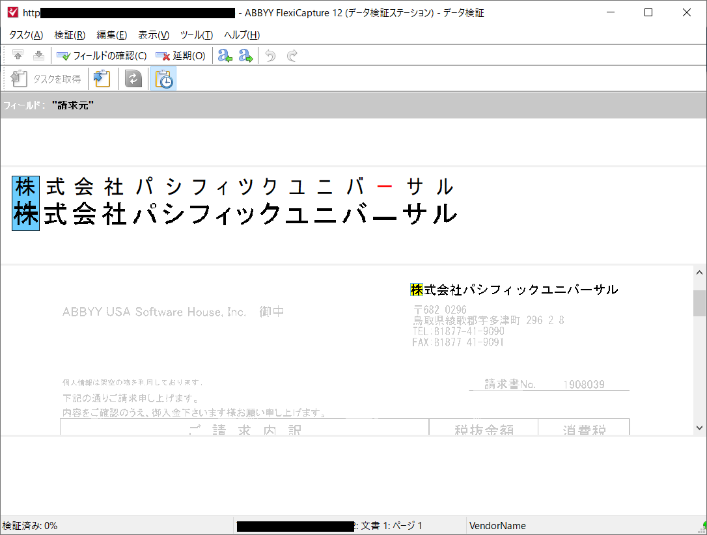Postpone task with 延期(O) button
Image resolution: width=707 pixels, height=535 pixels.
(x=181, y=56)
